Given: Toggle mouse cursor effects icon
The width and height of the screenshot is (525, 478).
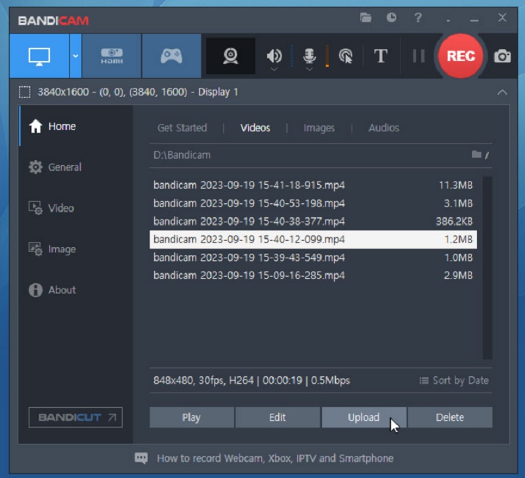Looking at the screenshot, I should pos(346,56).
